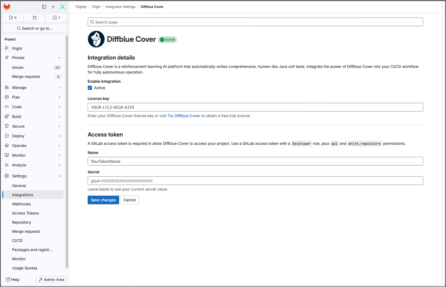Open Merge requests under Settings section

click(33, 231)
